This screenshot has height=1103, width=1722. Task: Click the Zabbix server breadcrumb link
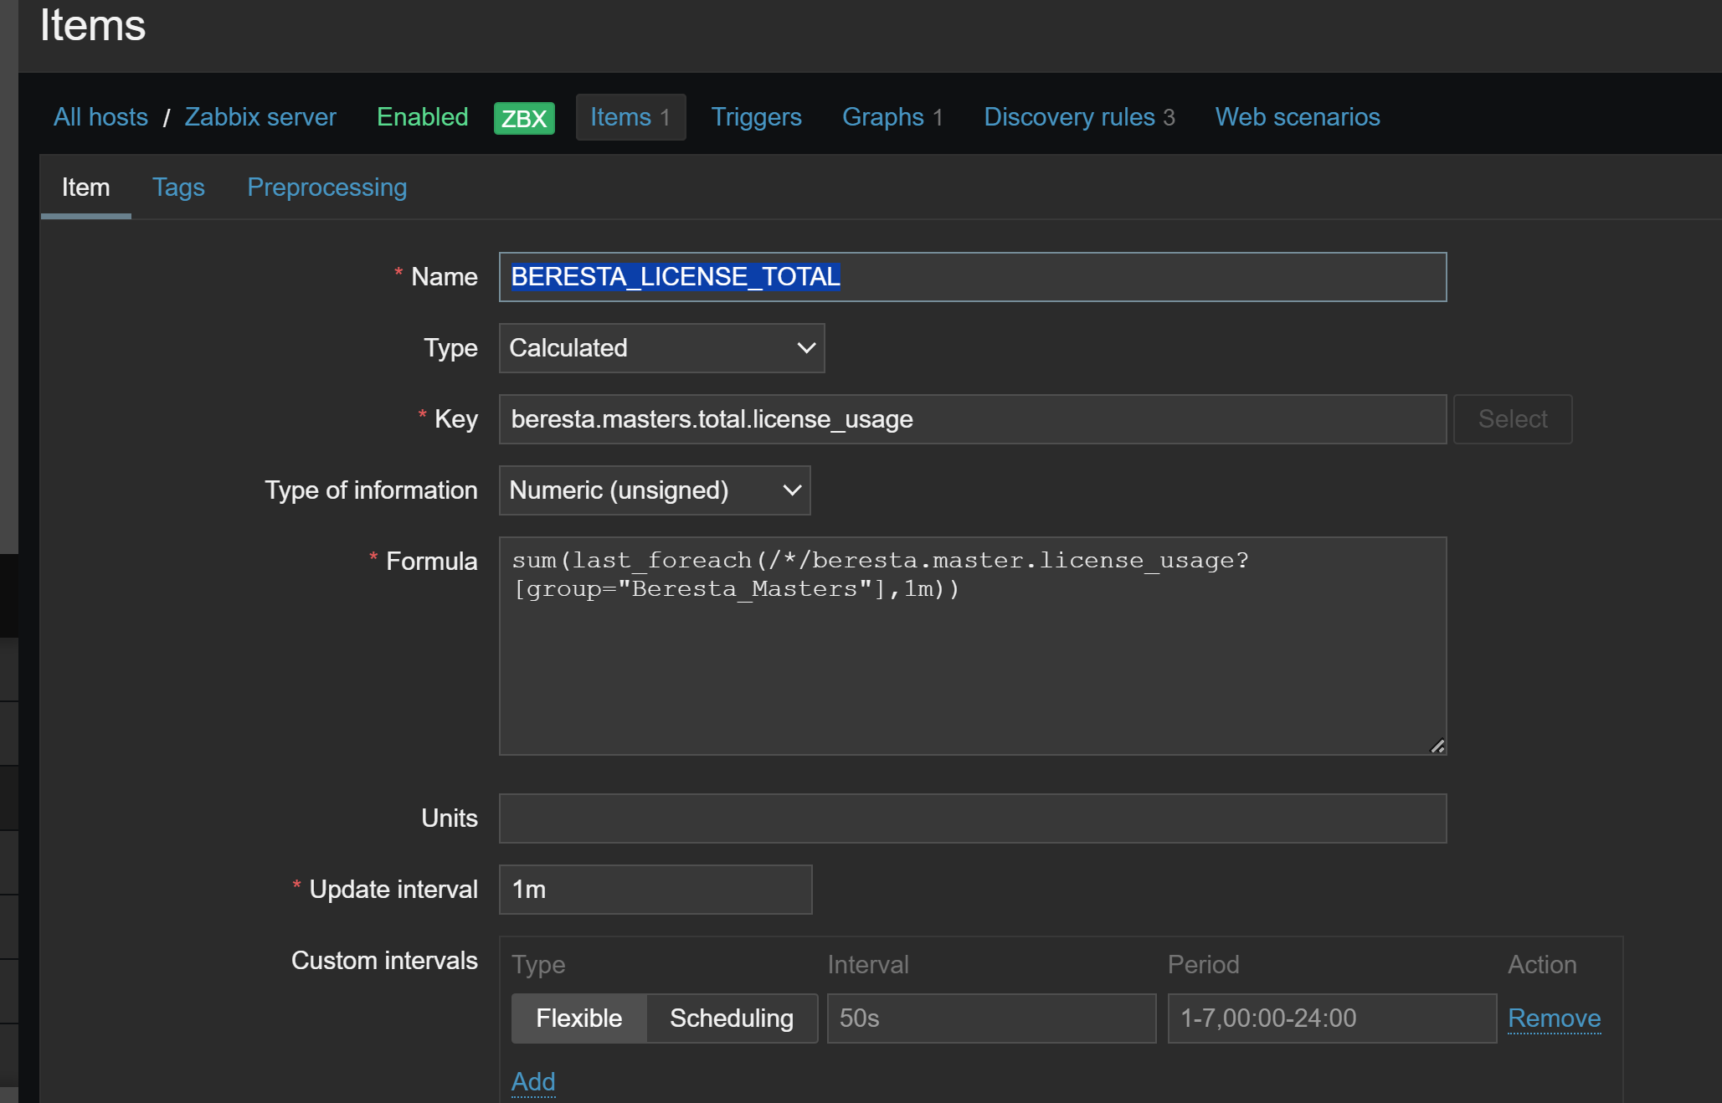click(x=260, y=117)
